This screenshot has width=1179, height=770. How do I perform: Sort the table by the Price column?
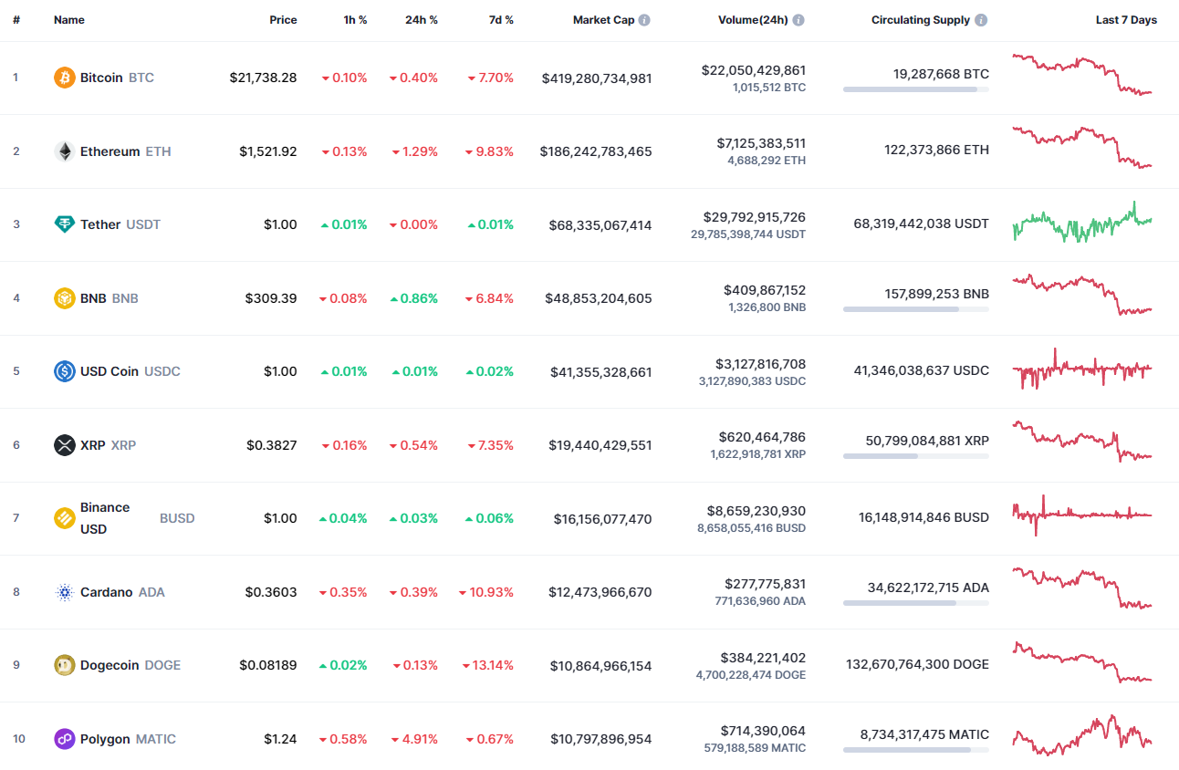[283, 19]
